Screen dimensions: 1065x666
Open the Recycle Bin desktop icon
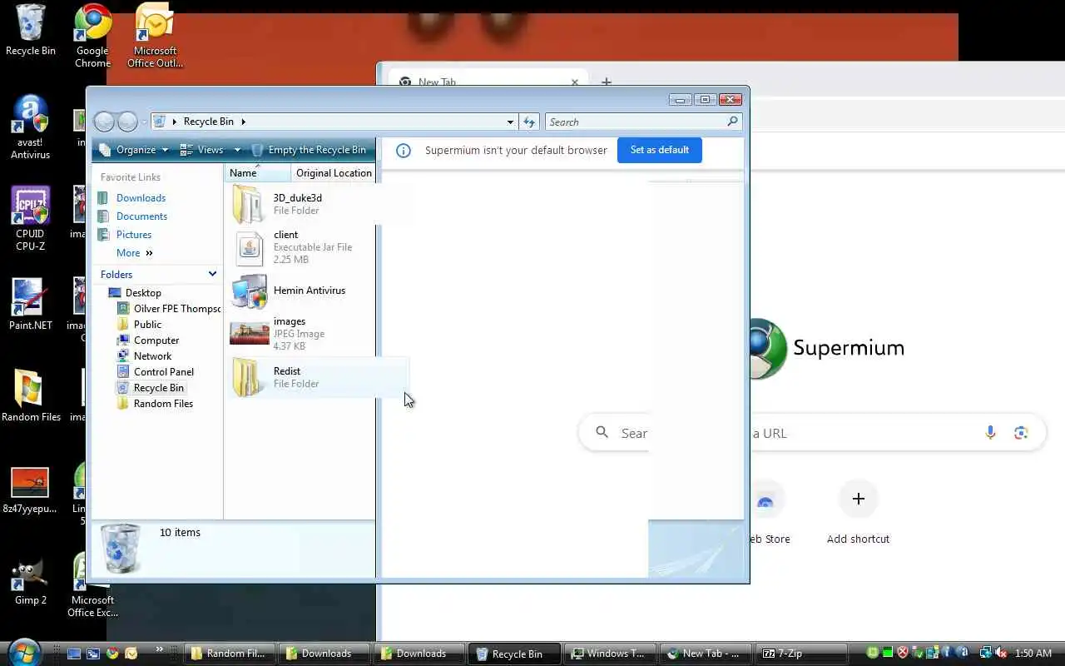[30, 31]
